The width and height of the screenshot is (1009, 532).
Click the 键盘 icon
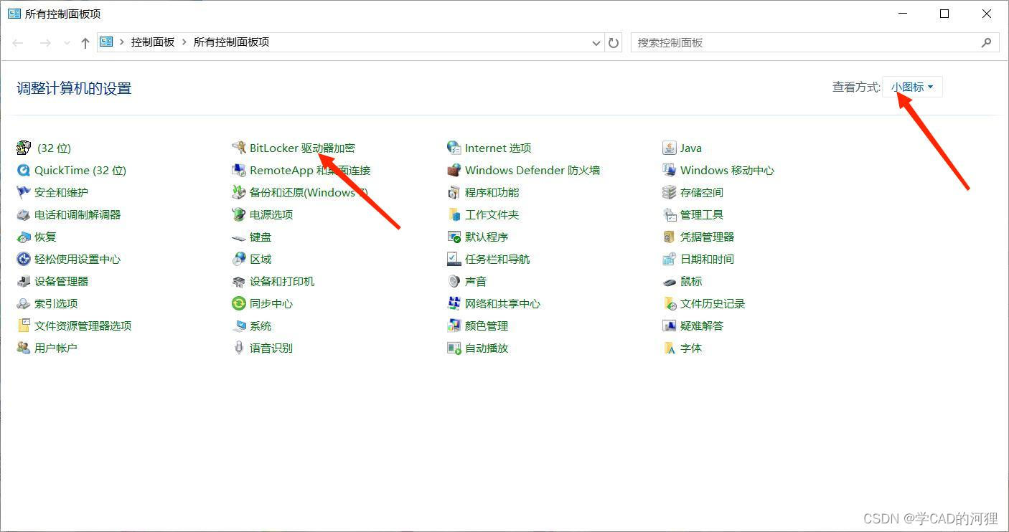click(x=239, y=237)
